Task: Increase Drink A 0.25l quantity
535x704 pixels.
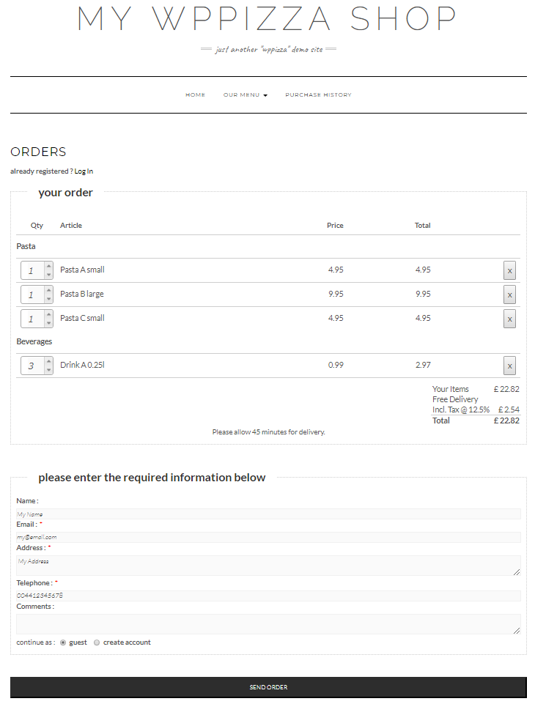Action: click(x=49, y=361)
